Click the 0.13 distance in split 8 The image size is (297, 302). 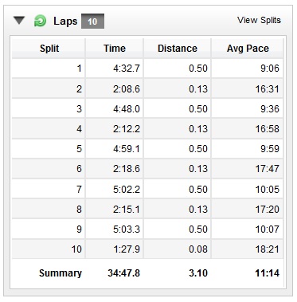pos(198,210)
